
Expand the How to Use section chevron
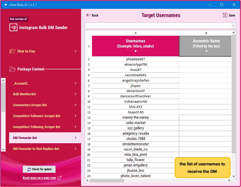click(x=75, y=51)
